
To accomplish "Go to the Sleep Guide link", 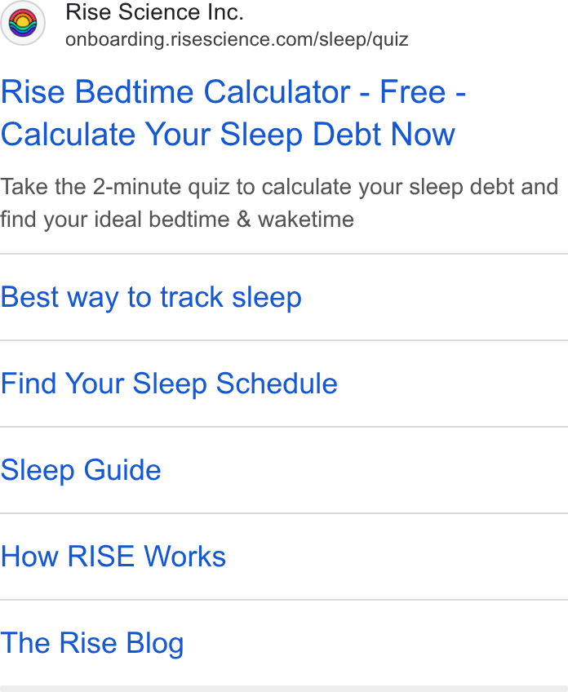I will tap(81, 470).
